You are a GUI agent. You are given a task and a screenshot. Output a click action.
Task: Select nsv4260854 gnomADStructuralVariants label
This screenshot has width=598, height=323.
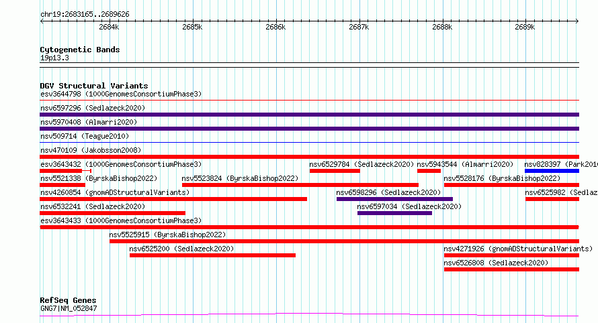click(115, 192)
